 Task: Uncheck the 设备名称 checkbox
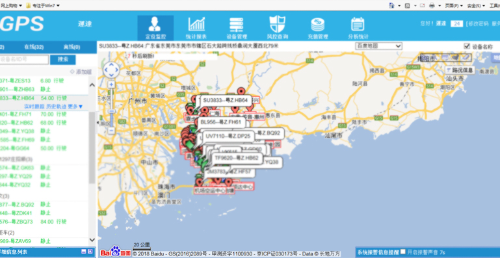[x=467, y=46]
